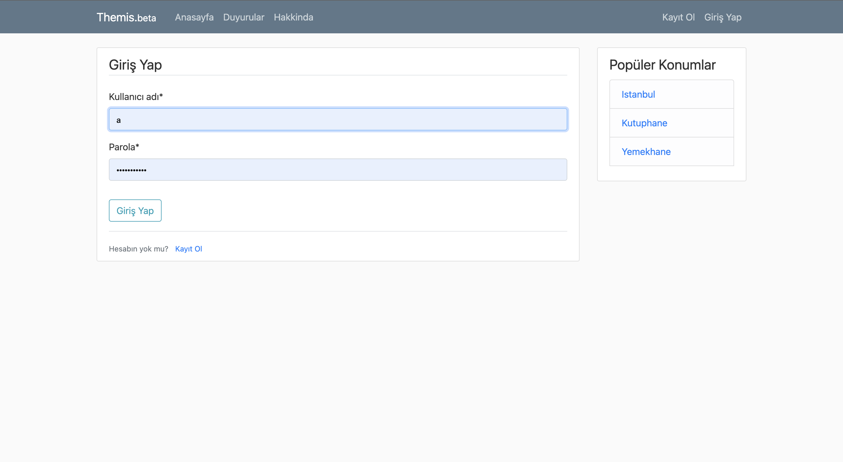Navigate to the Hakkinda page
843x462 pixels.
coord(293,17)
